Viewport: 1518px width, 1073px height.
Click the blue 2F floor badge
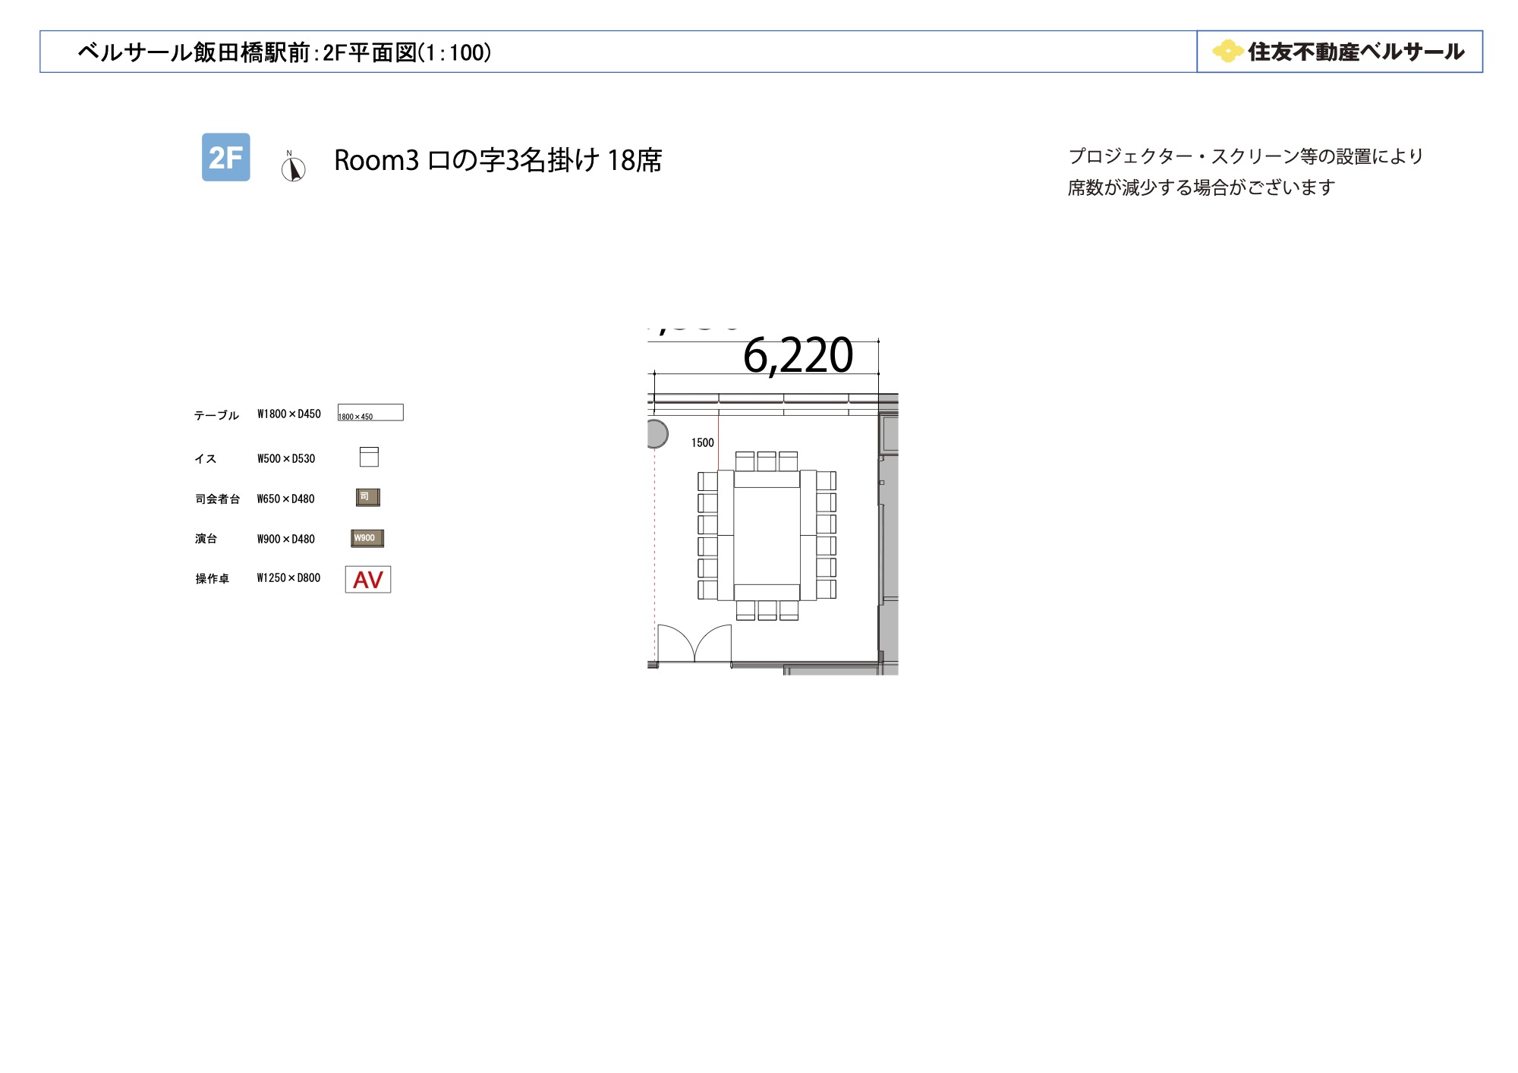[225, 157]
